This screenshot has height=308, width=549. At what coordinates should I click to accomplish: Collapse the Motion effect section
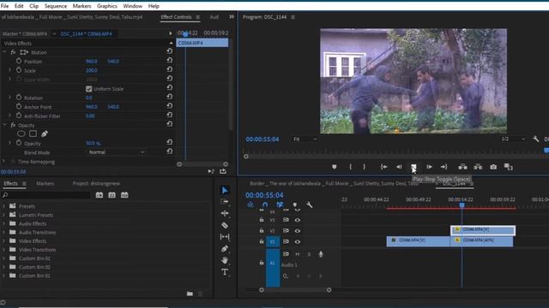click(4, 52)
